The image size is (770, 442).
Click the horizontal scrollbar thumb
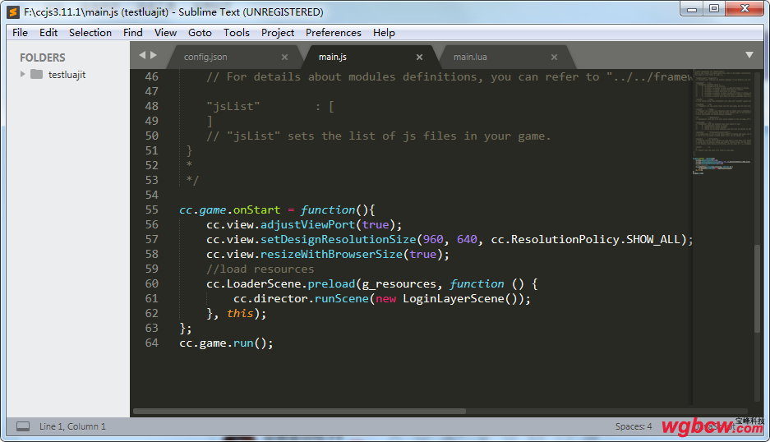click(299, 411)
